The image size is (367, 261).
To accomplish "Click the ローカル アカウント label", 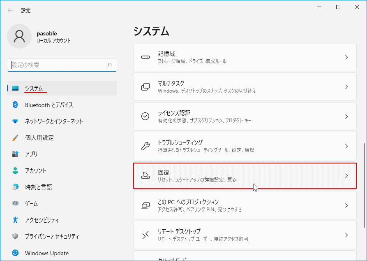I will pyautogui.click(x=53, y=41).
